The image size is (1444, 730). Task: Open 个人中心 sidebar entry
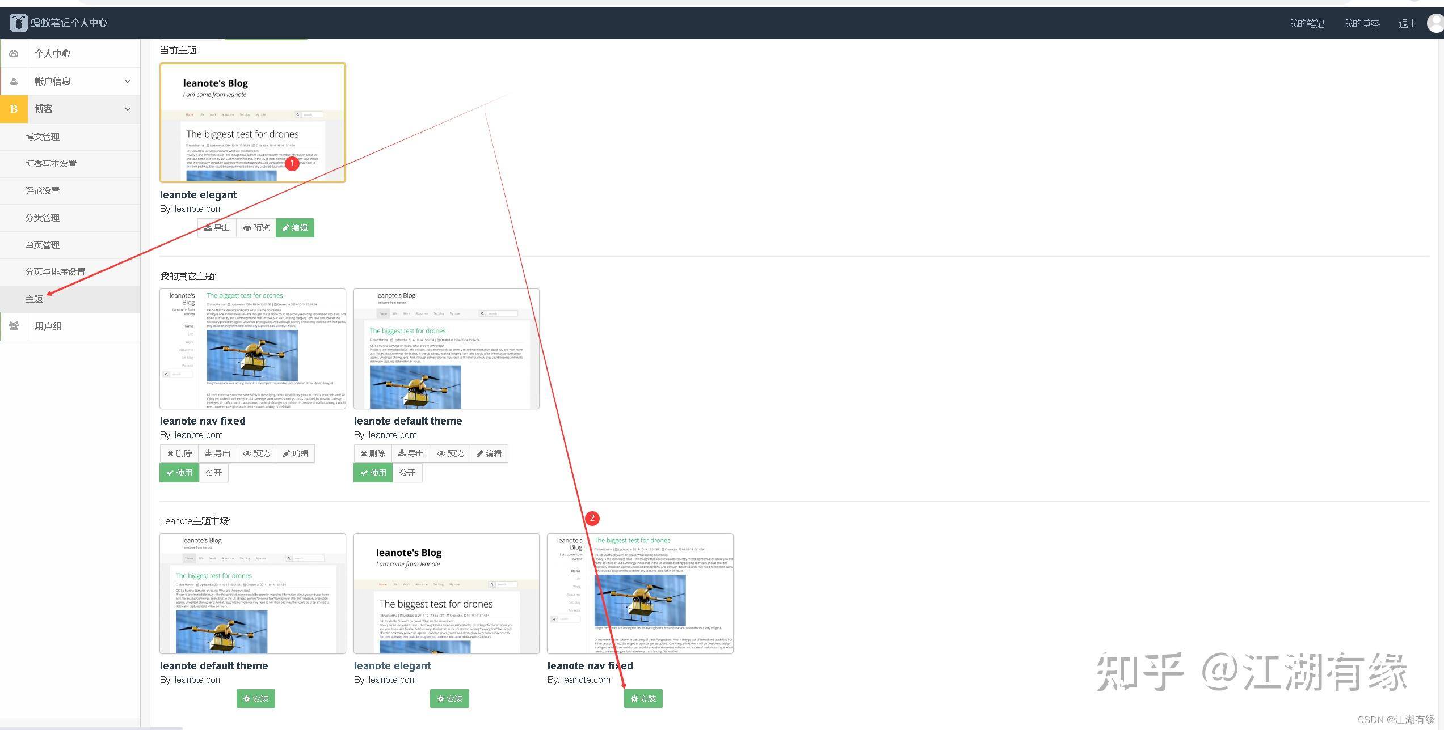[x=53, y=53]
